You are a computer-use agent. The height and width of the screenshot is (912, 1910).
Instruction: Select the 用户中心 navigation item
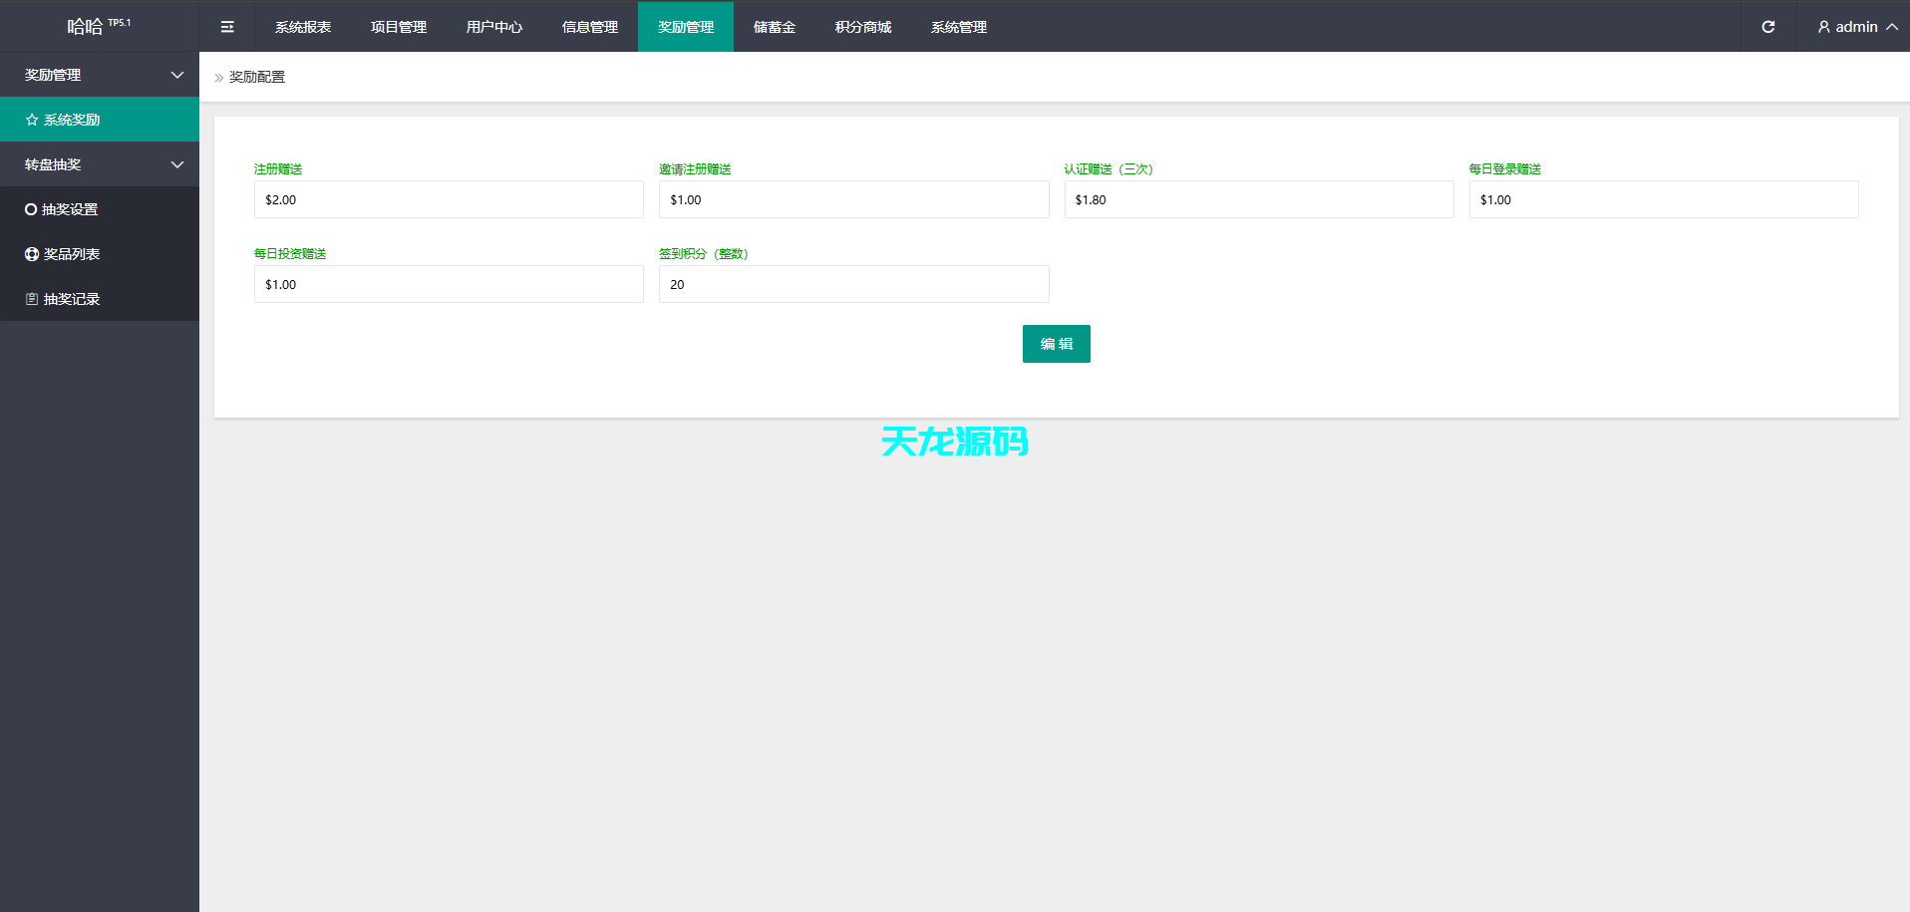[x=493, y=27]
